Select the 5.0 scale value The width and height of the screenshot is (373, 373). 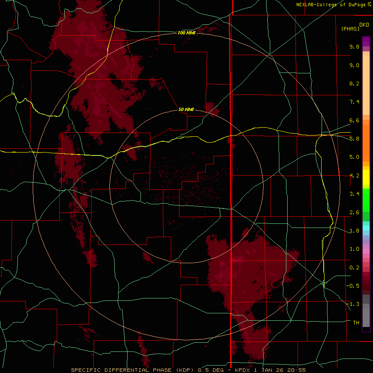click(354, 157)
